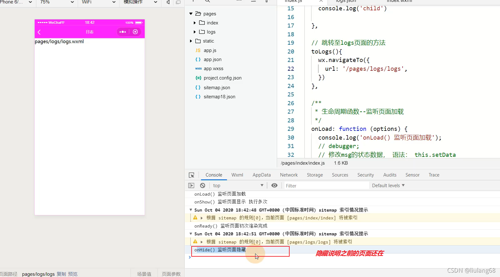Toggle the live expression eye icon
This screenshot has width=500, height=277.
pos(274,186)
